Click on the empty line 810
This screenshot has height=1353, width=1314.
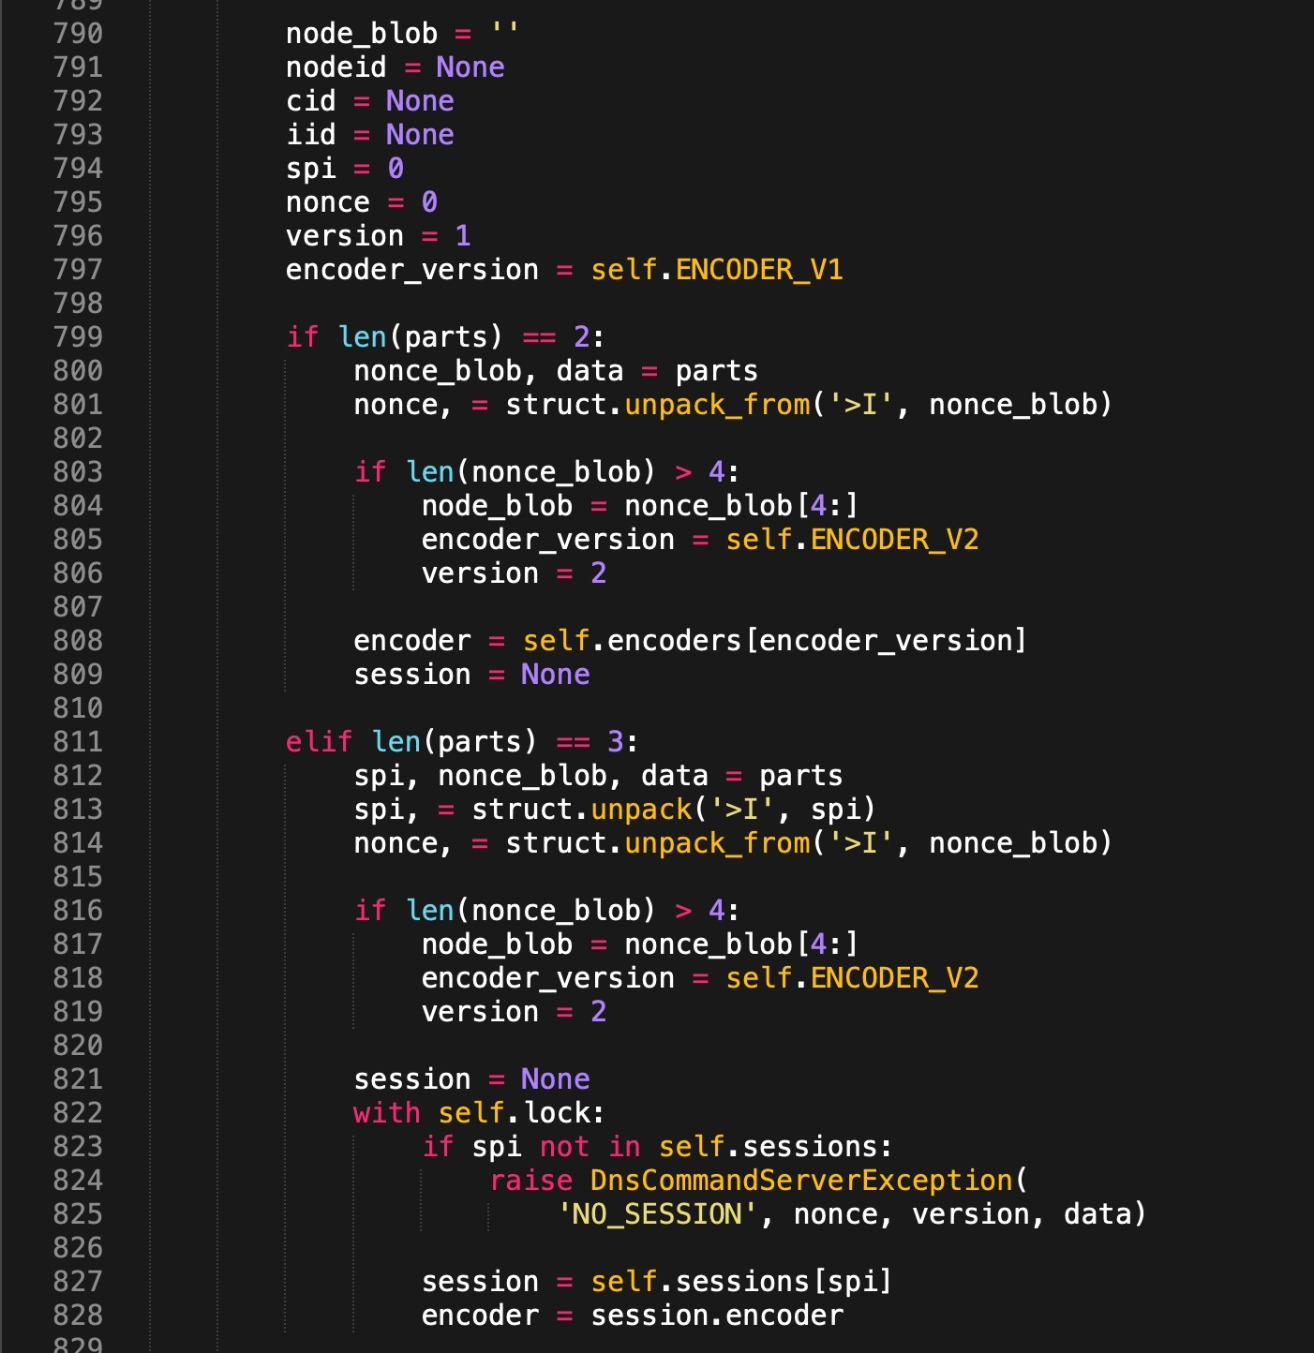pos(562,708)
